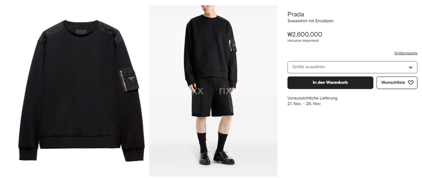Select the flat sweatshirt product image

81,90
